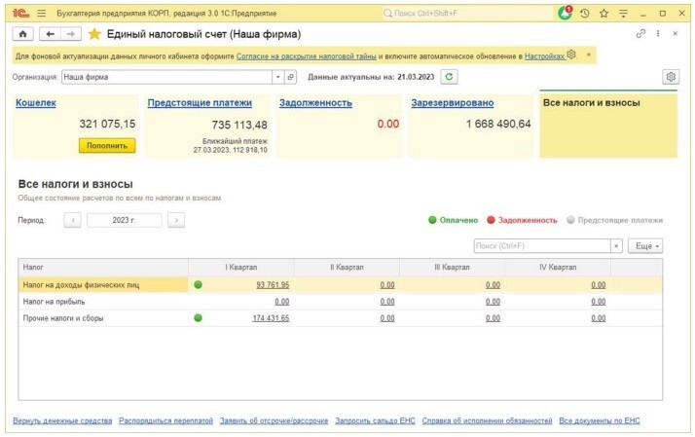The height and width of the screenshot is (437, 695).
Task: Copy link via the chain icon
Action: point(640,33)
